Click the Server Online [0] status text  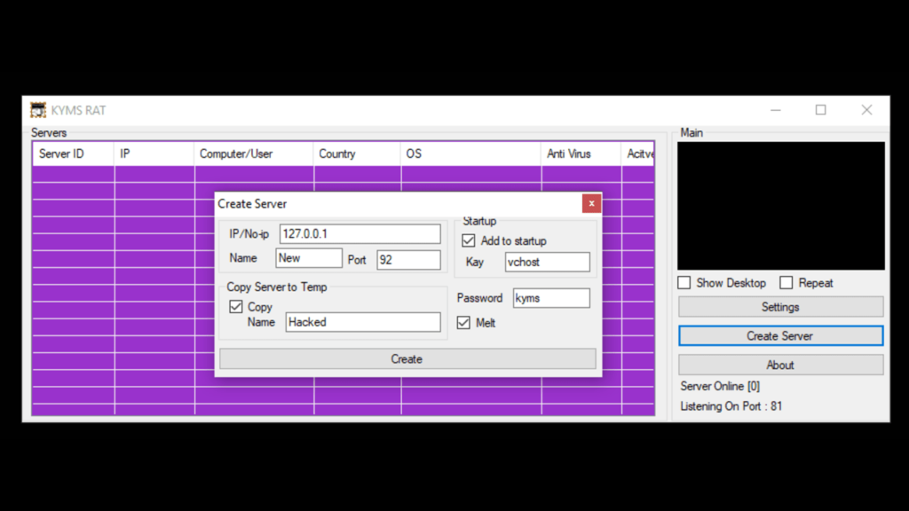(x=720, y=386)
